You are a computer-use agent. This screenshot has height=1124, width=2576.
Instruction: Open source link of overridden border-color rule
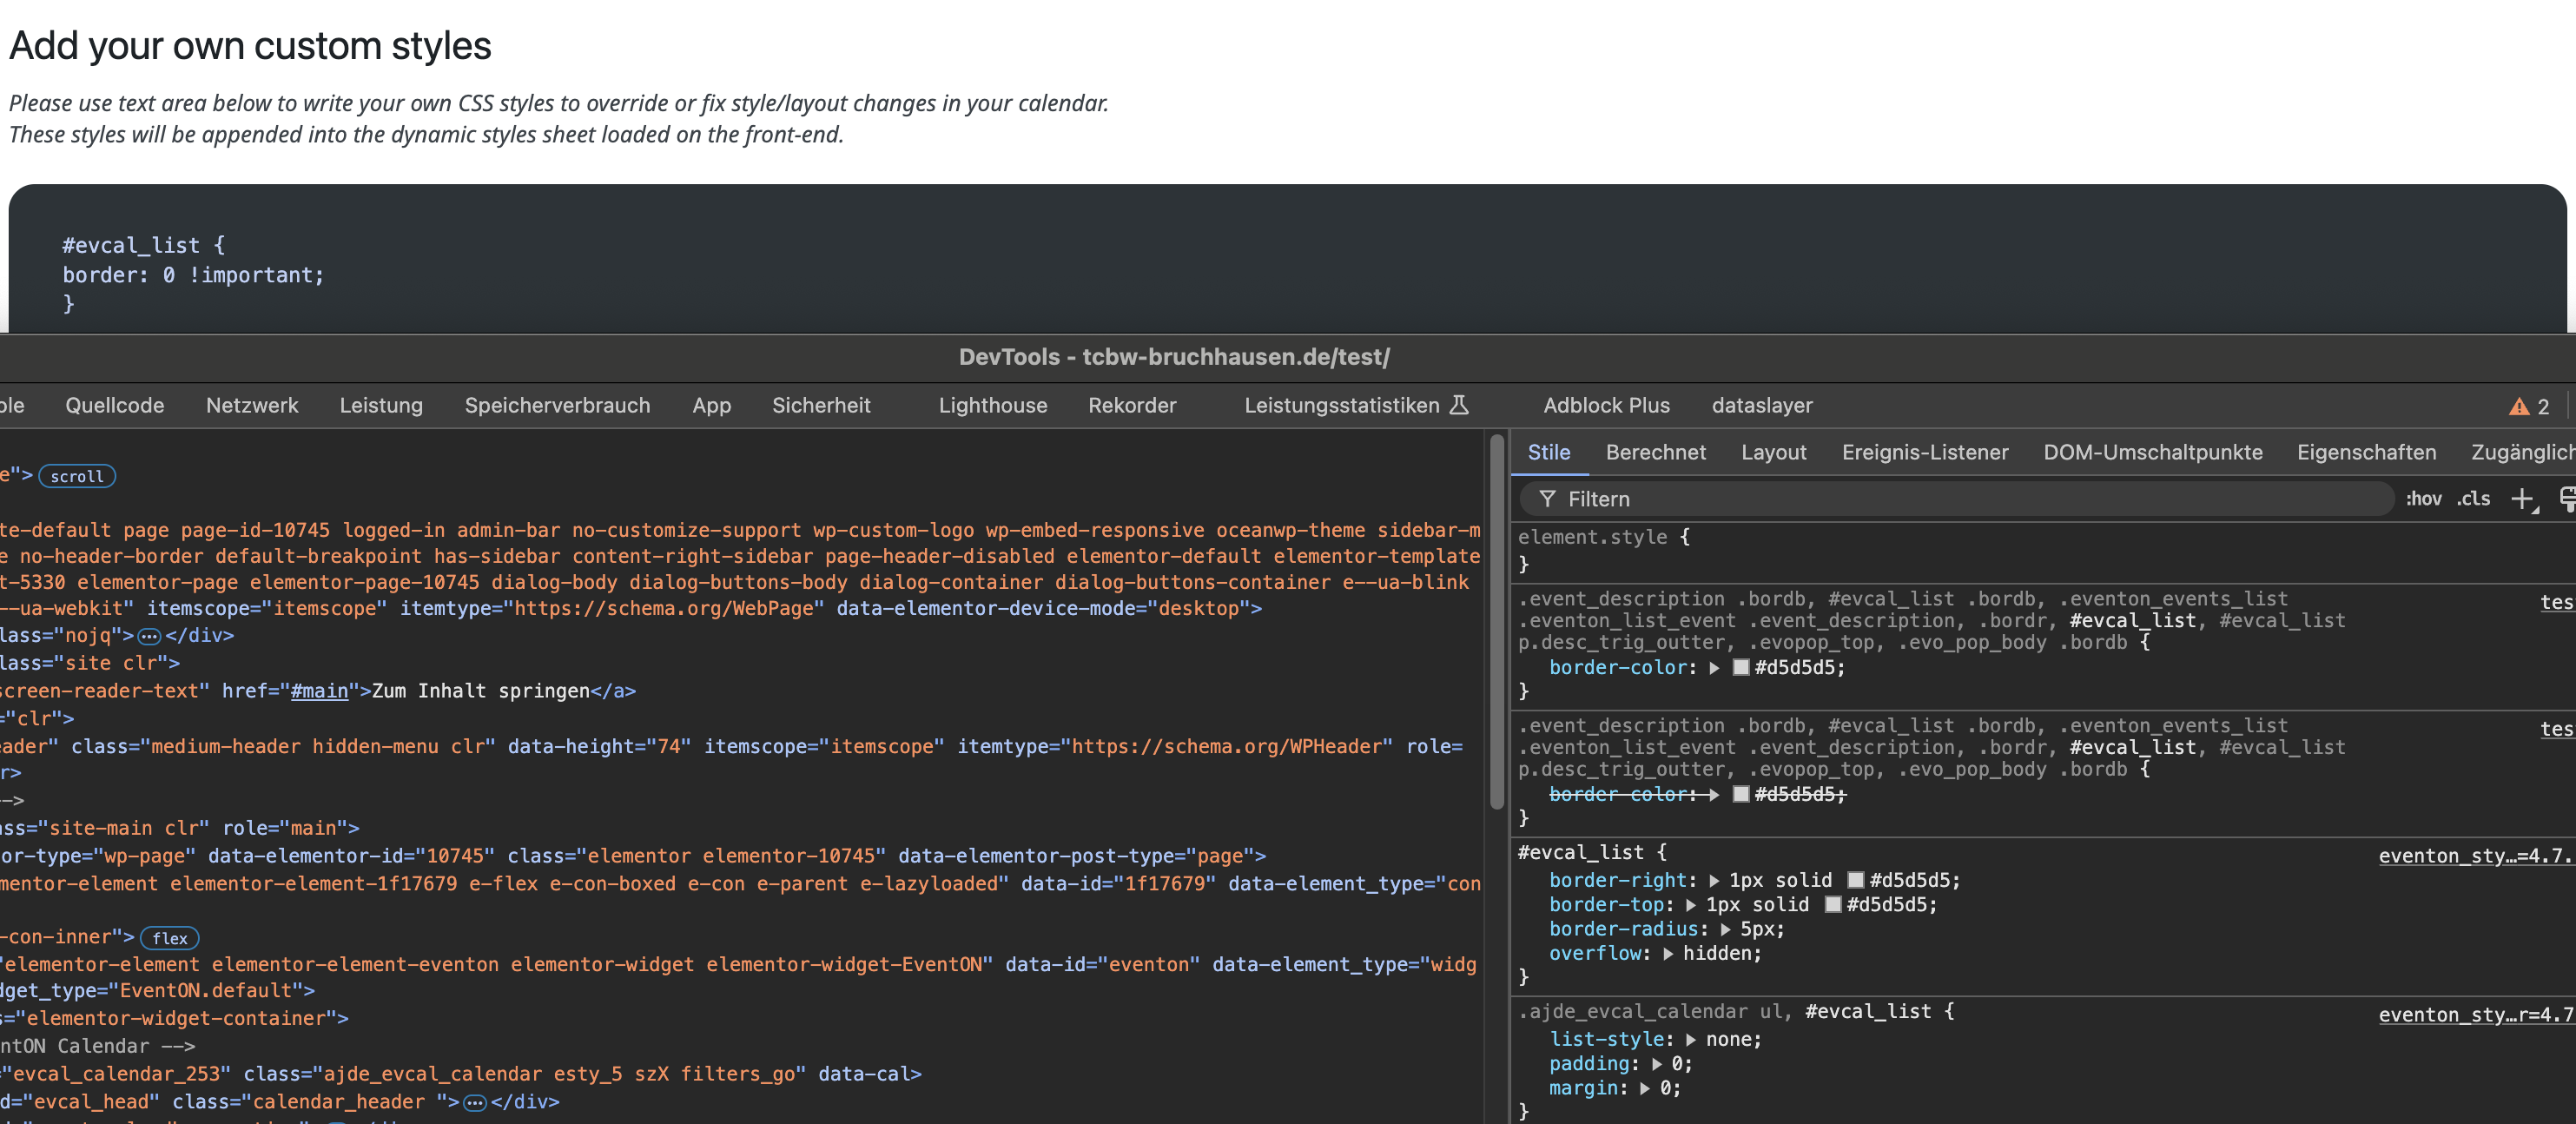click(x=2556, y=729)
